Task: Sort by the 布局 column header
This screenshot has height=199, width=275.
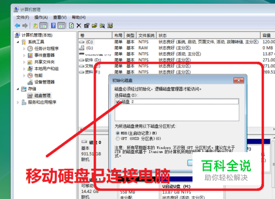Action: click(x=118, y=35)
